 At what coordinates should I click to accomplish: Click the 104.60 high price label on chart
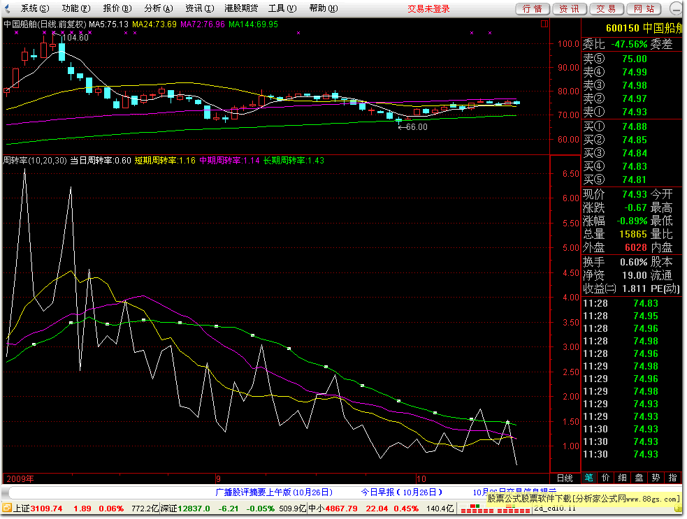click(75, 38)
